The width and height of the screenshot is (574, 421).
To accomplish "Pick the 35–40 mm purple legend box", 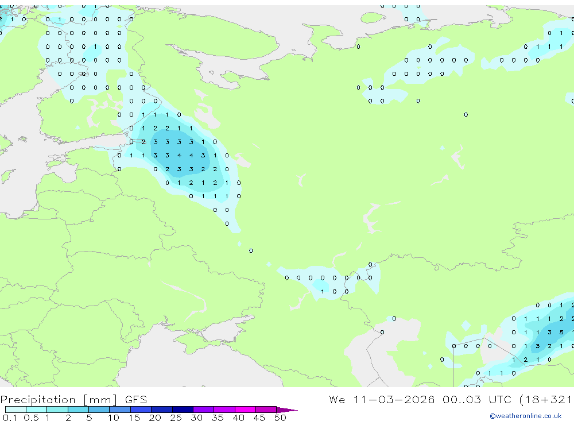I will tap(224, 410).
